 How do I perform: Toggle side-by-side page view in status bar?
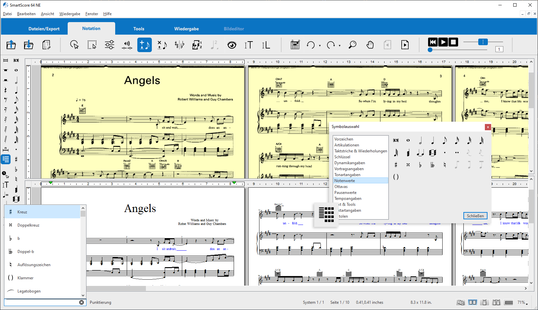coord(473,302)
